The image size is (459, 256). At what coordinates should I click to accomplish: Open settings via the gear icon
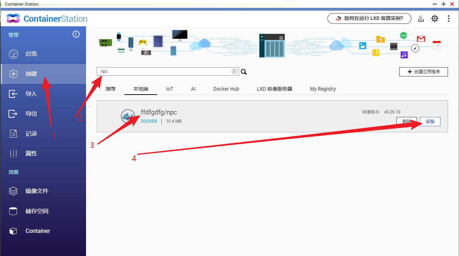(x=435, y=18)
